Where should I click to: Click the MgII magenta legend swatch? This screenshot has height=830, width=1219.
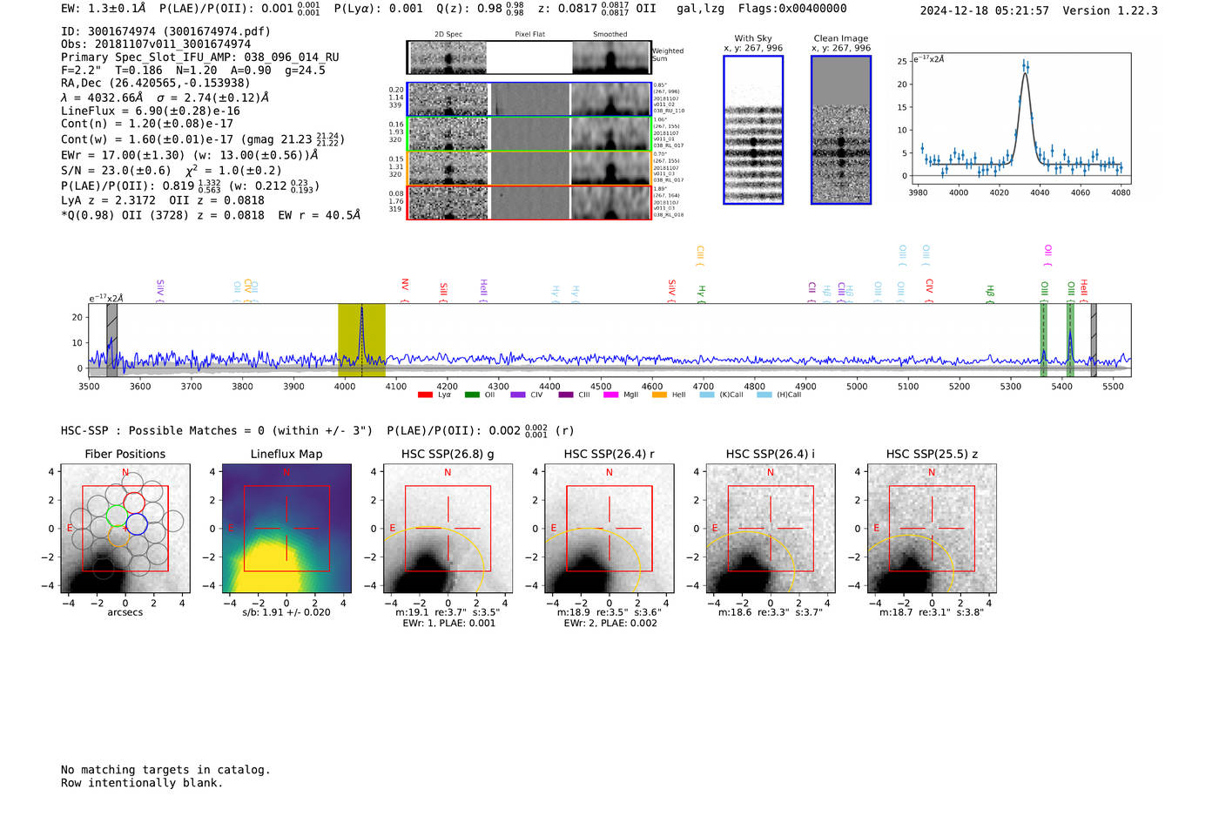click(x=610, y=395)
